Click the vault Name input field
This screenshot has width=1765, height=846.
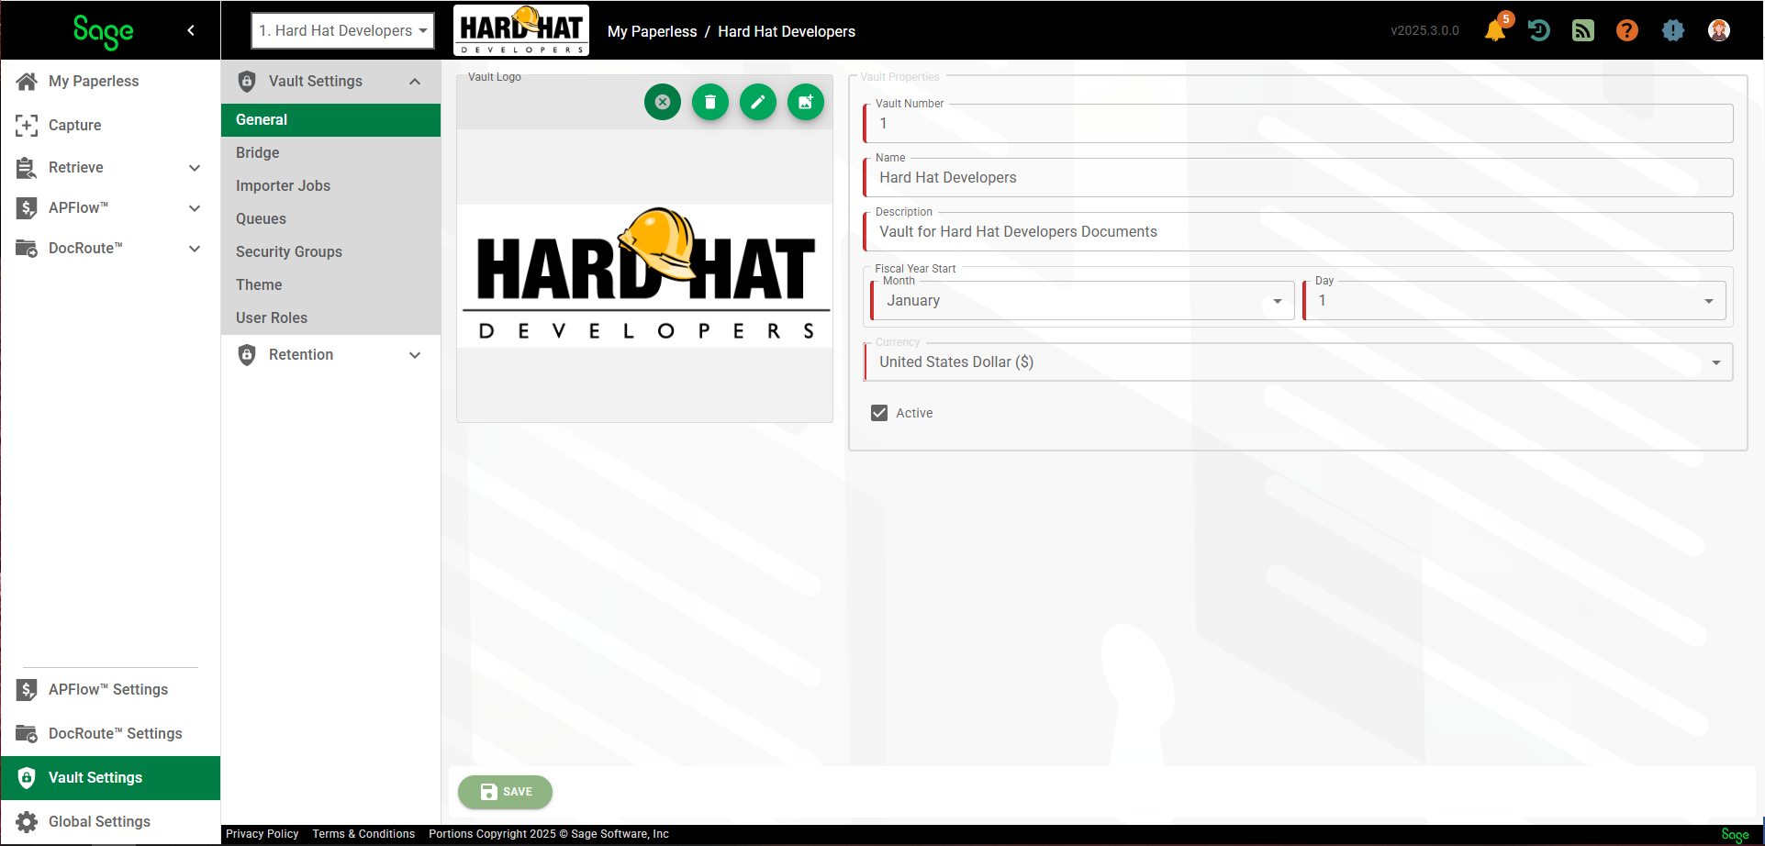tap(1298, 178)
